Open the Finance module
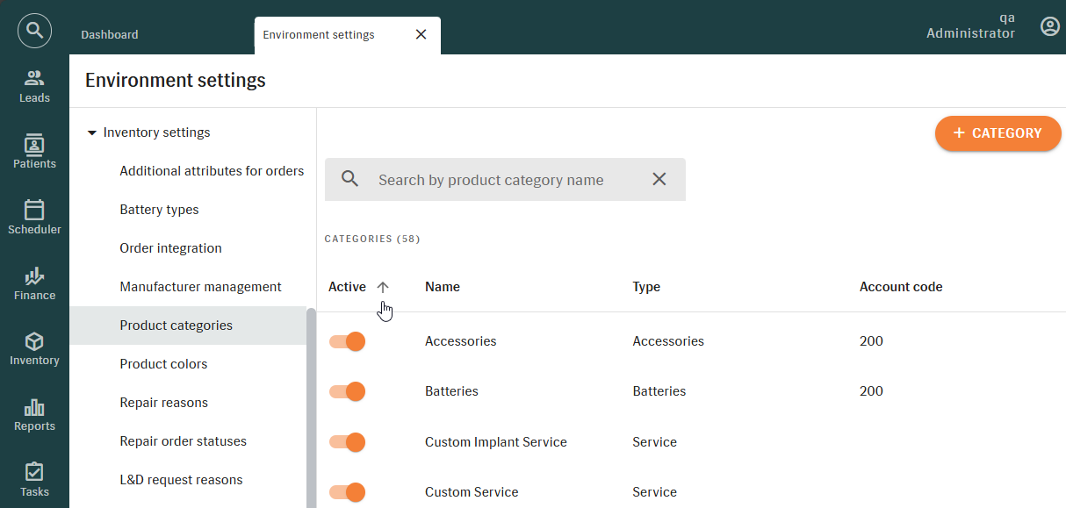Viewport: 1066px width, 508px height. [34, 283]
